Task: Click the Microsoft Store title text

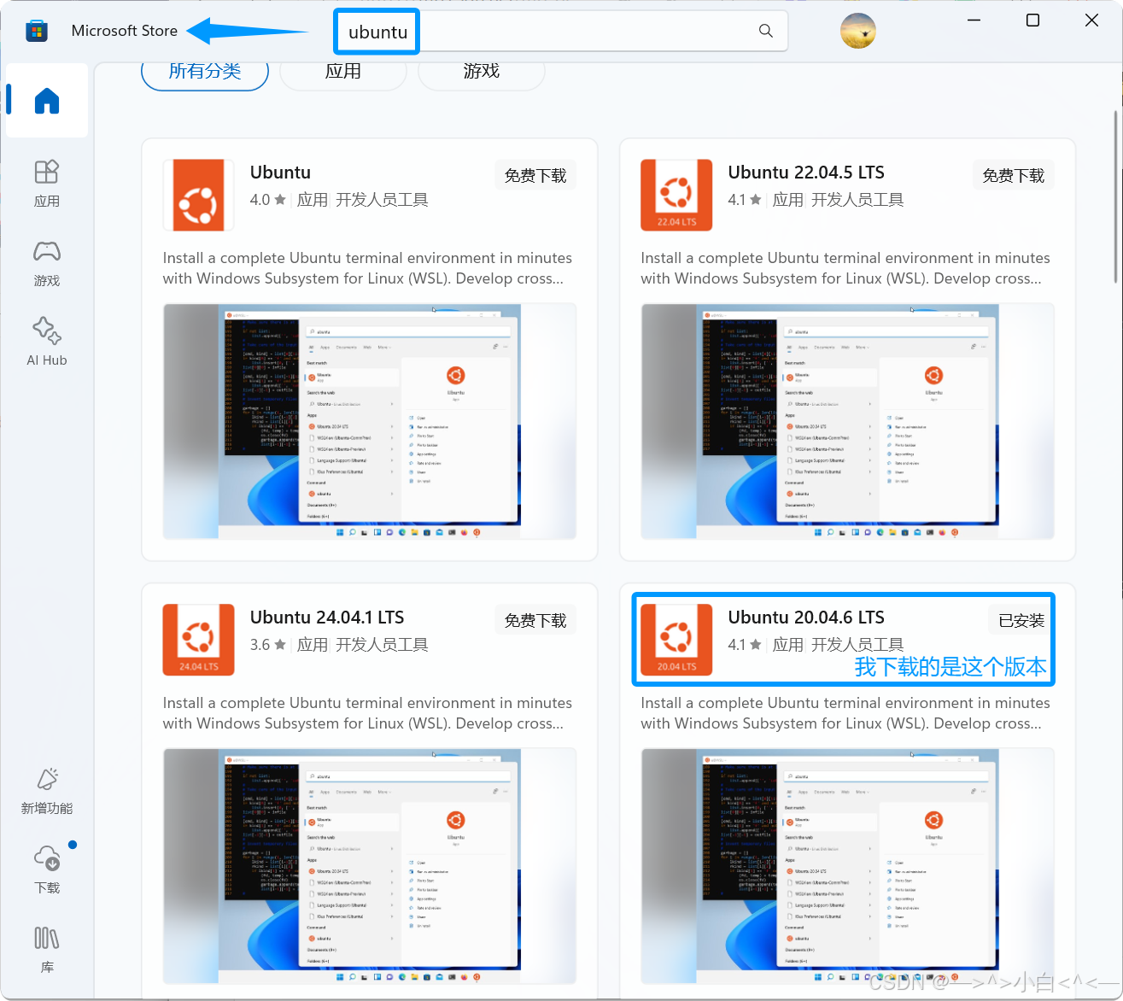Action: 125,31
